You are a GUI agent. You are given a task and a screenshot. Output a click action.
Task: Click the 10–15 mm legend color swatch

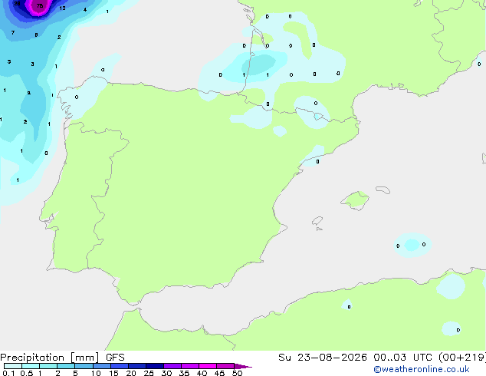pos(102,366)
